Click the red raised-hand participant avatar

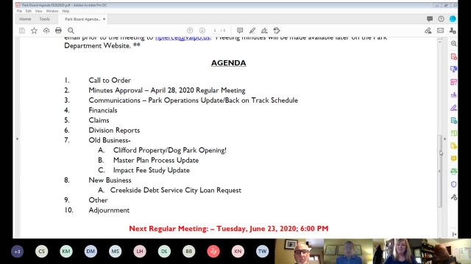(213, 252)
